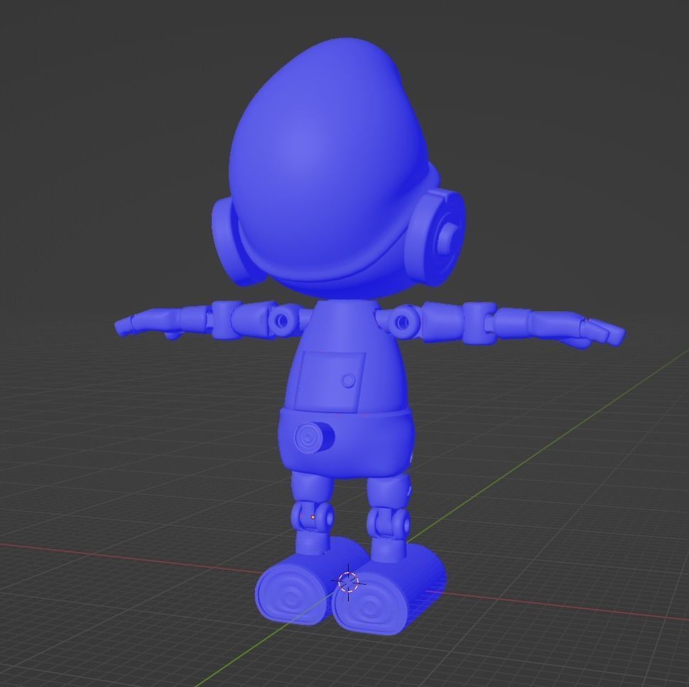Click the circular dial on the robot's belt
Viewport: 689px width, 687px height.
[x=314, y=438]
